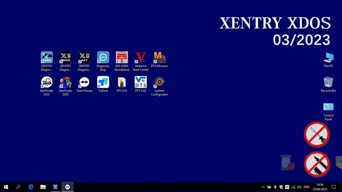Launch XENTRY Diagnosis Truck shortcut
342x192 pixels.
point(65,58)
